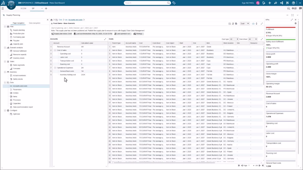This screenshot has height=170, width=303.
Task: Switch to the SCDM dashboard tab
Action: point(23,8)
